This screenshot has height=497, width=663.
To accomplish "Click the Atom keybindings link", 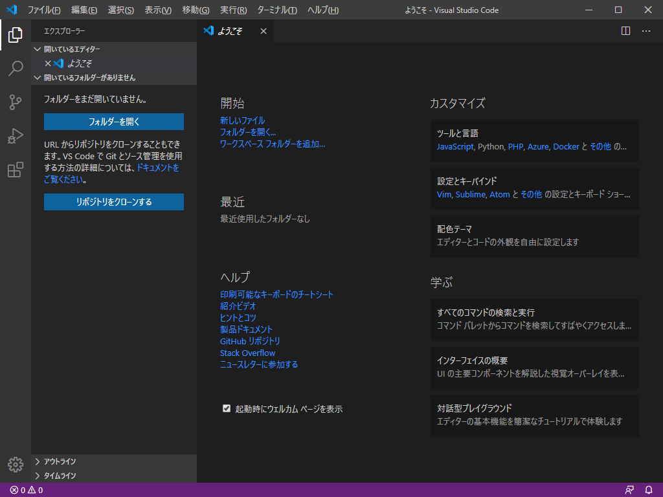I will [500, 194].
